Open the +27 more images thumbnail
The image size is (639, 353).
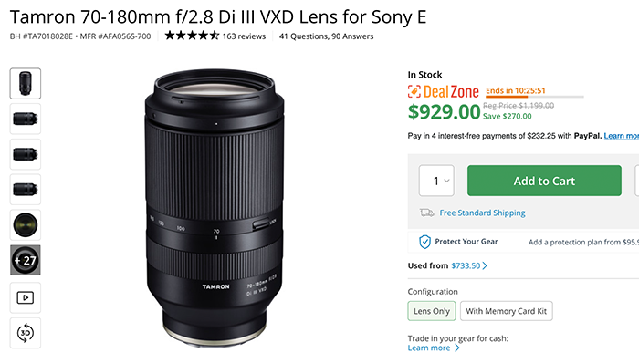coord(26,260)
